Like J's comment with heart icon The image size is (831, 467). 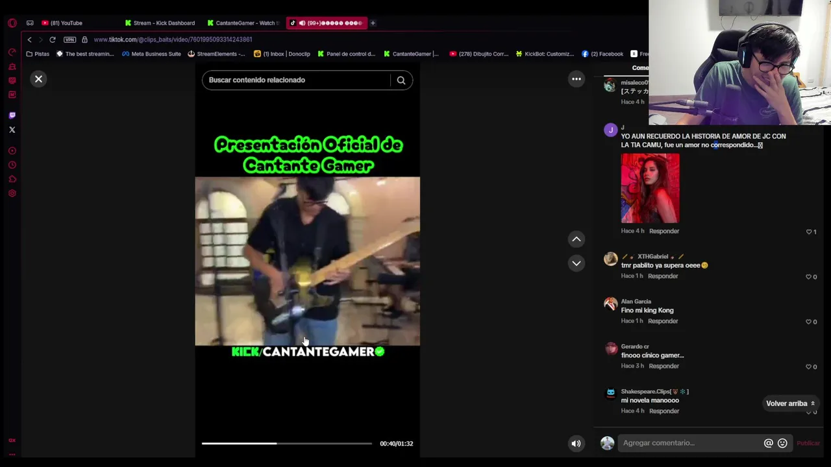pos(809,232)
